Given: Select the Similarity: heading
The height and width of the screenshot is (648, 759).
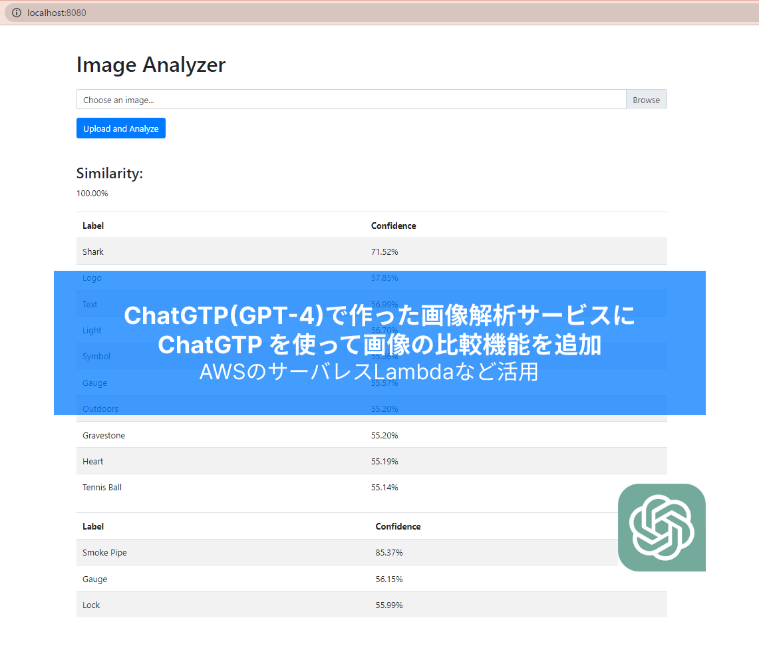Looking at the screenshot, I should coord(110,173).
